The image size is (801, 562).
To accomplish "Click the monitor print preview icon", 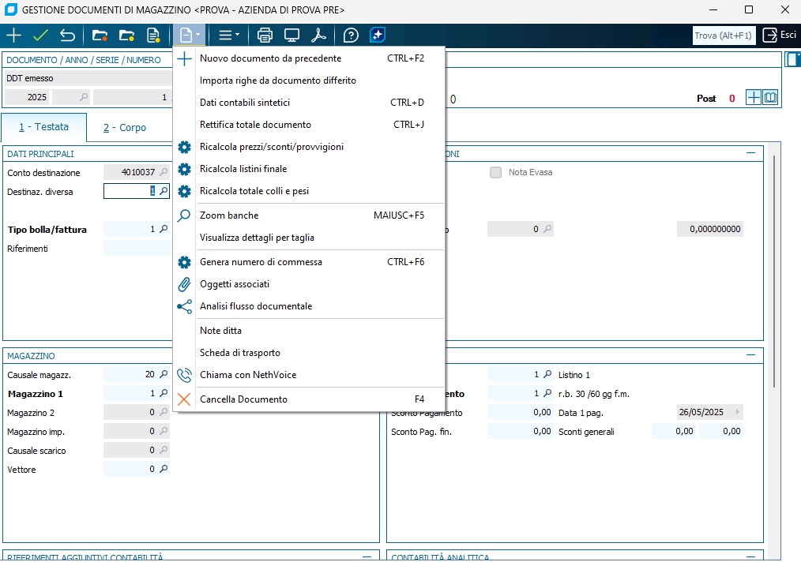I will click(x=291, y=36).
